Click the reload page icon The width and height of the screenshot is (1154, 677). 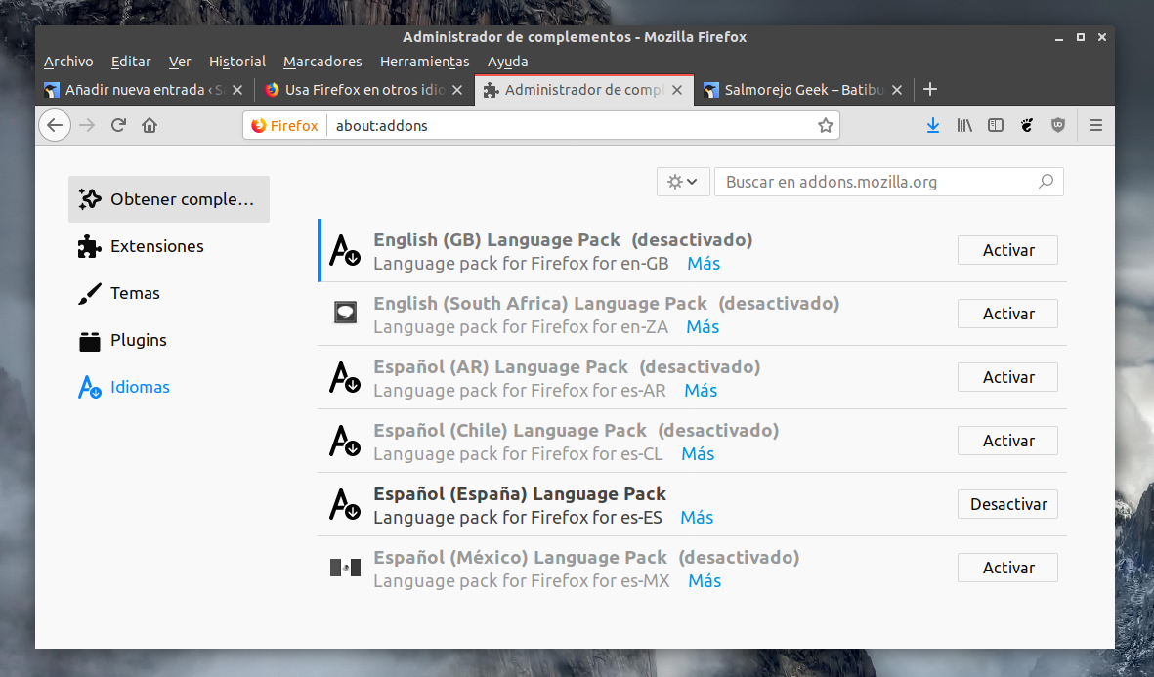tap(118, 125)
